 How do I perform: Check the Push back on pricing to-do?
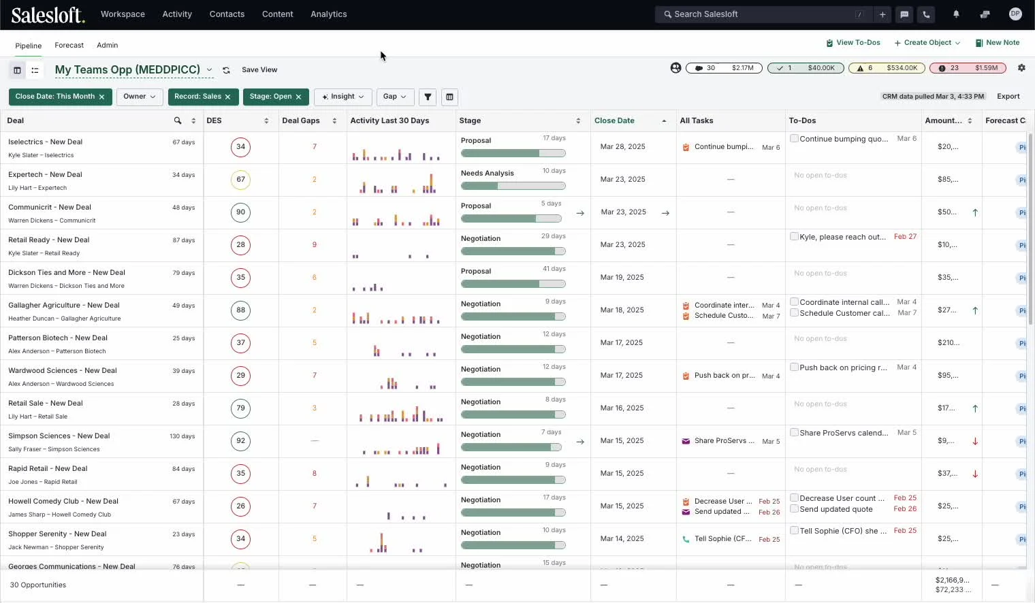(794, 367)
